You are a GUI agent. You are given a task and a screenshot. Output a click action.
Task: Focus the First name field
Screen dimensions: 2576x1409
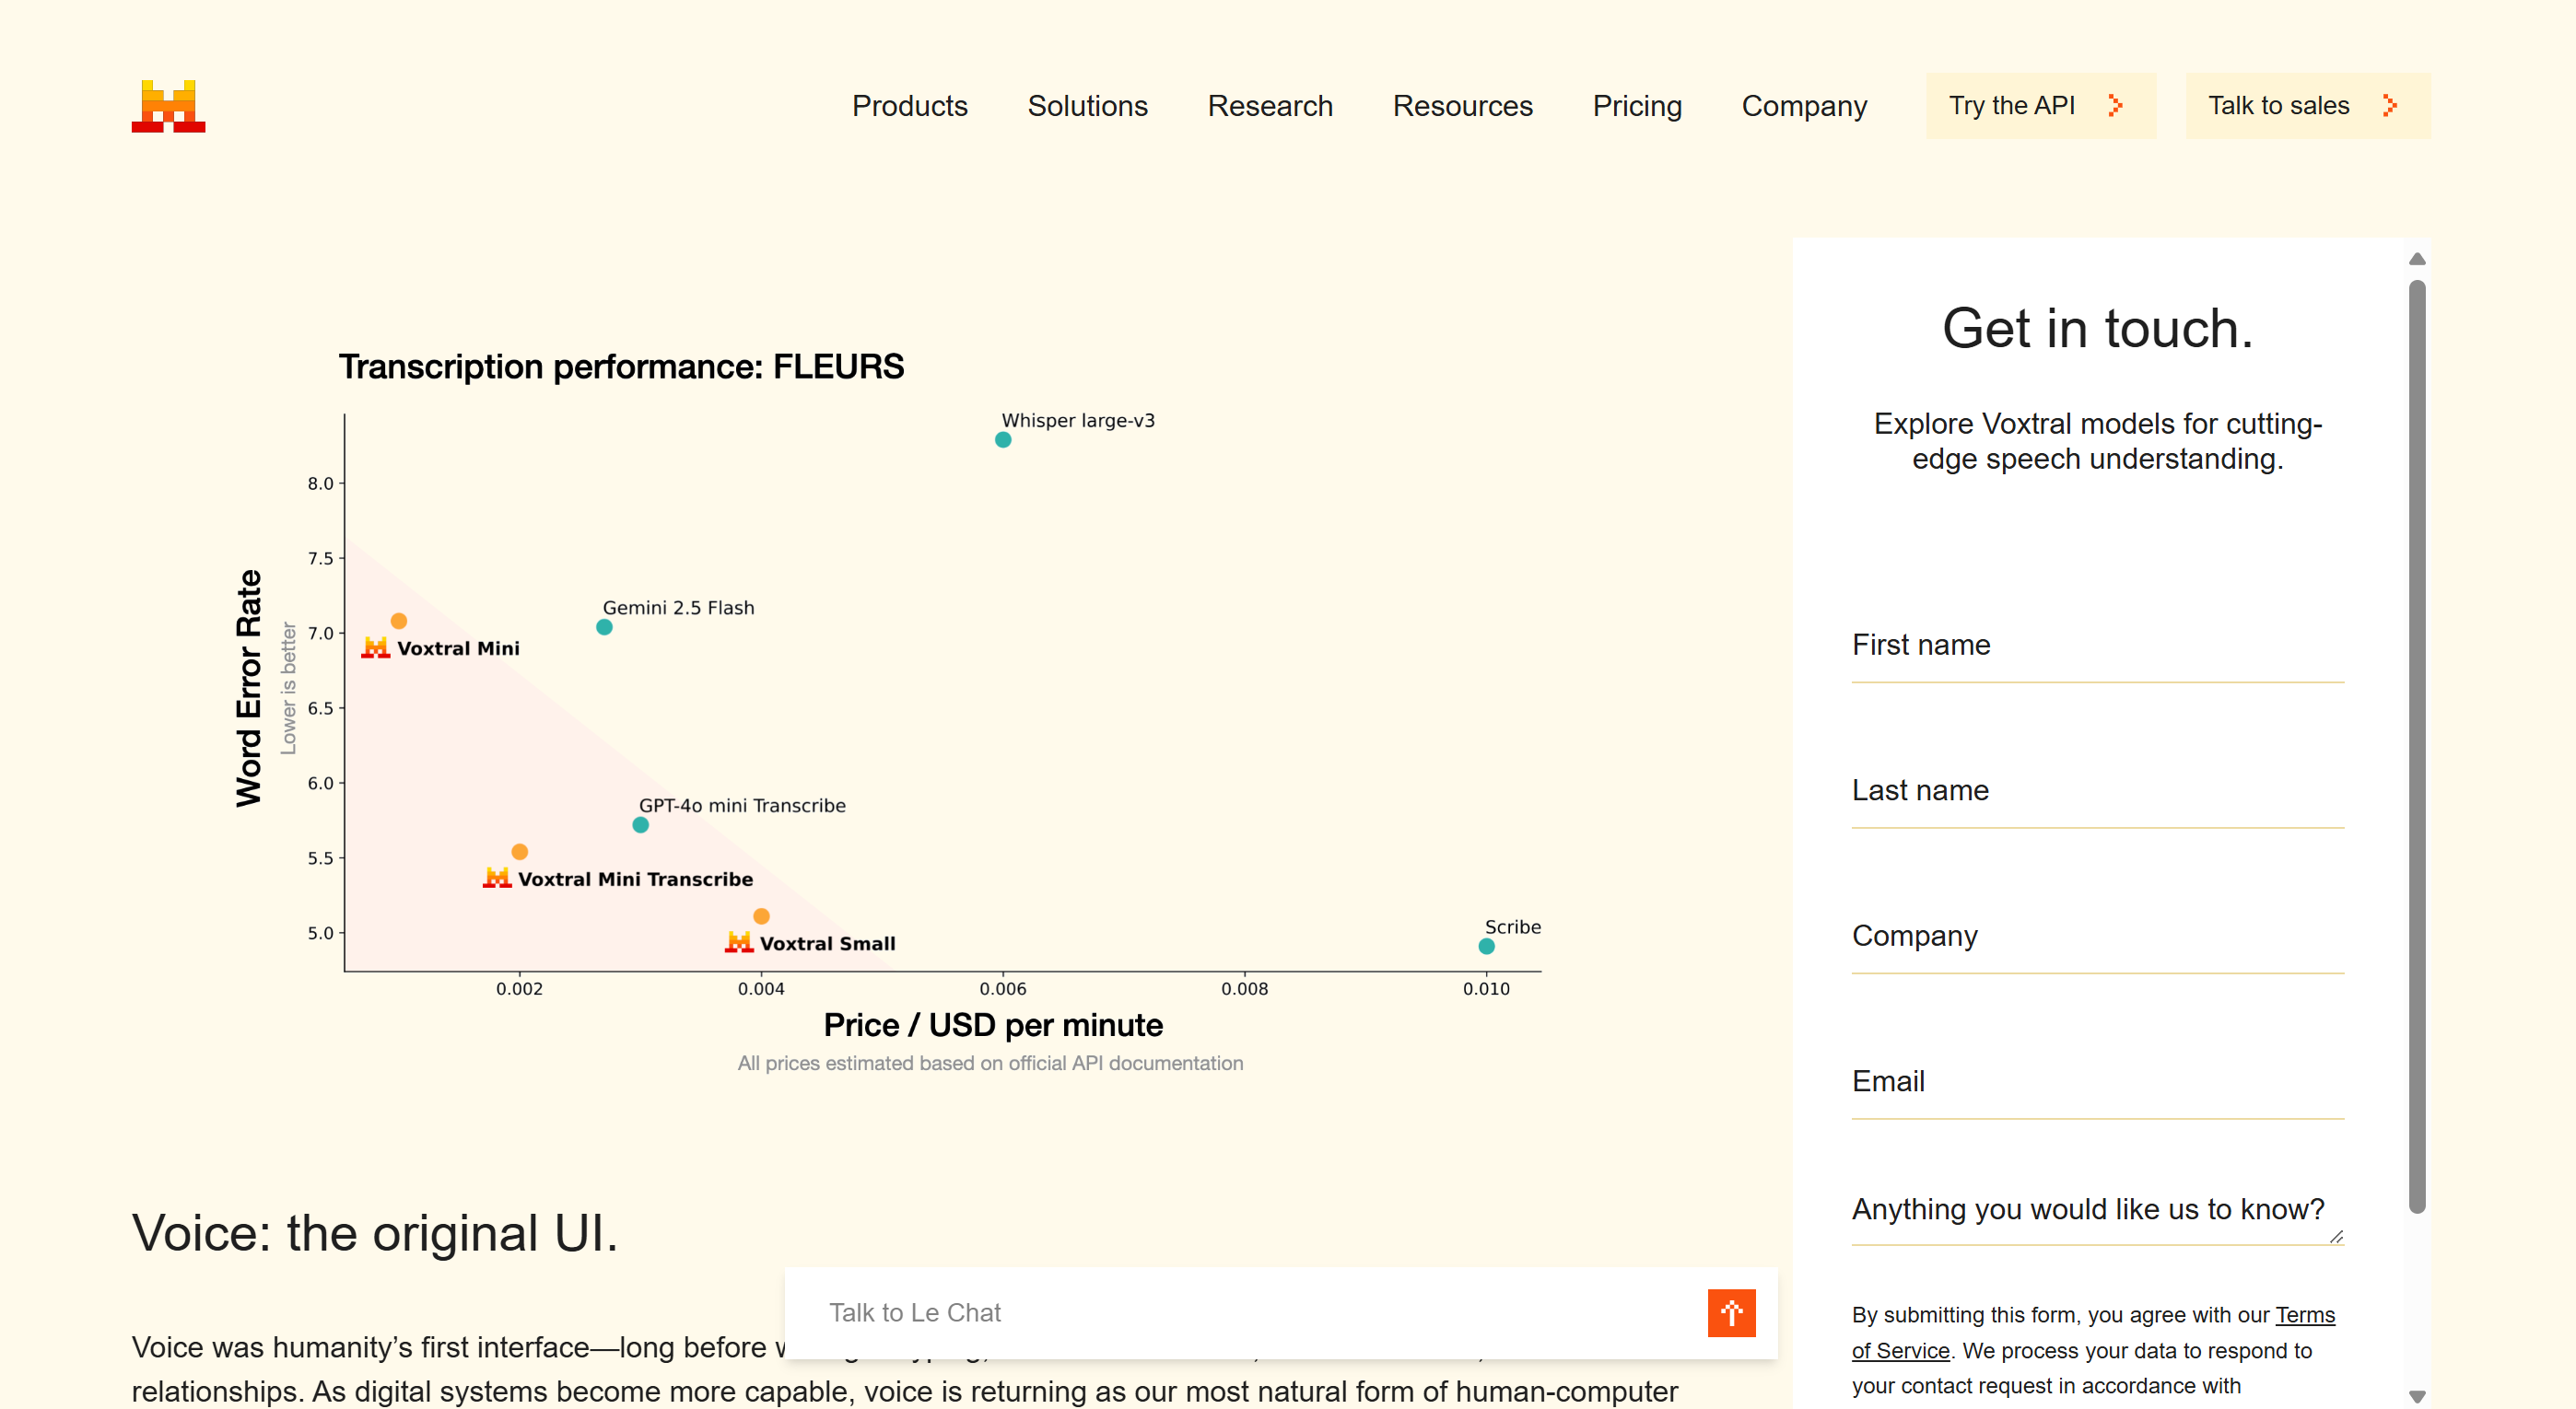click(2097, 646)
